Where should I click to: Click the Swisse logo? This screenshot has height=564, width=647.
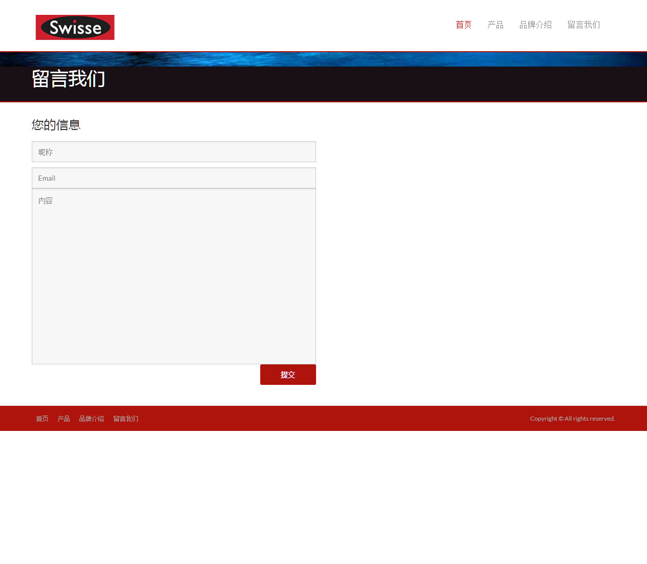tap(75, 27)
